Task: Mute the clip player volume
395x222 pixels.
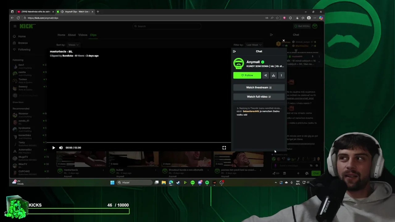Action: pyautogui.click(x=61, y=148)
